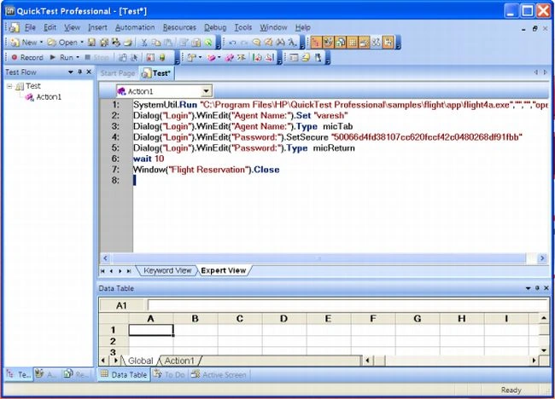Image resolution: width=555 pixels, height=399 pixels.
Task: Click the Data Table scroll-down arrow
Action: pyautogui.click(x=544, y=350)
